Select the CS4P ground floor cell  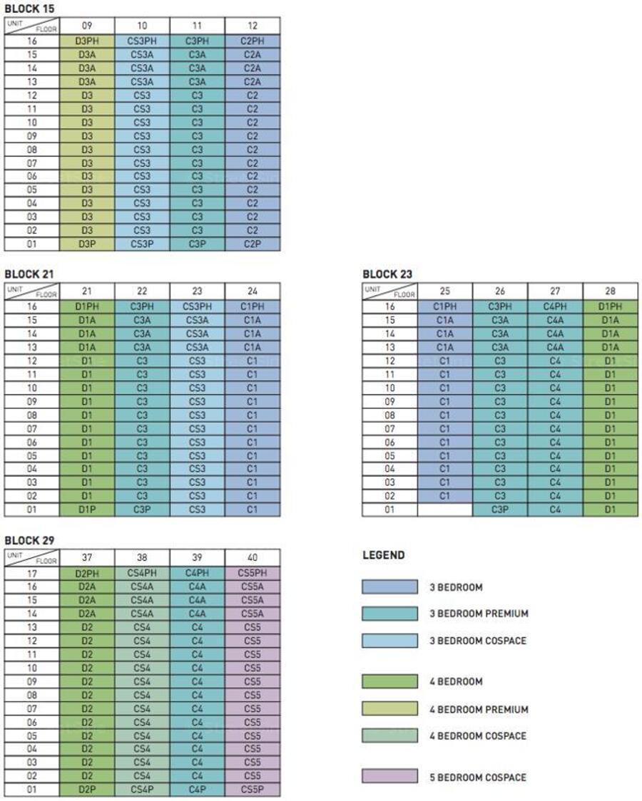[142, 790]
